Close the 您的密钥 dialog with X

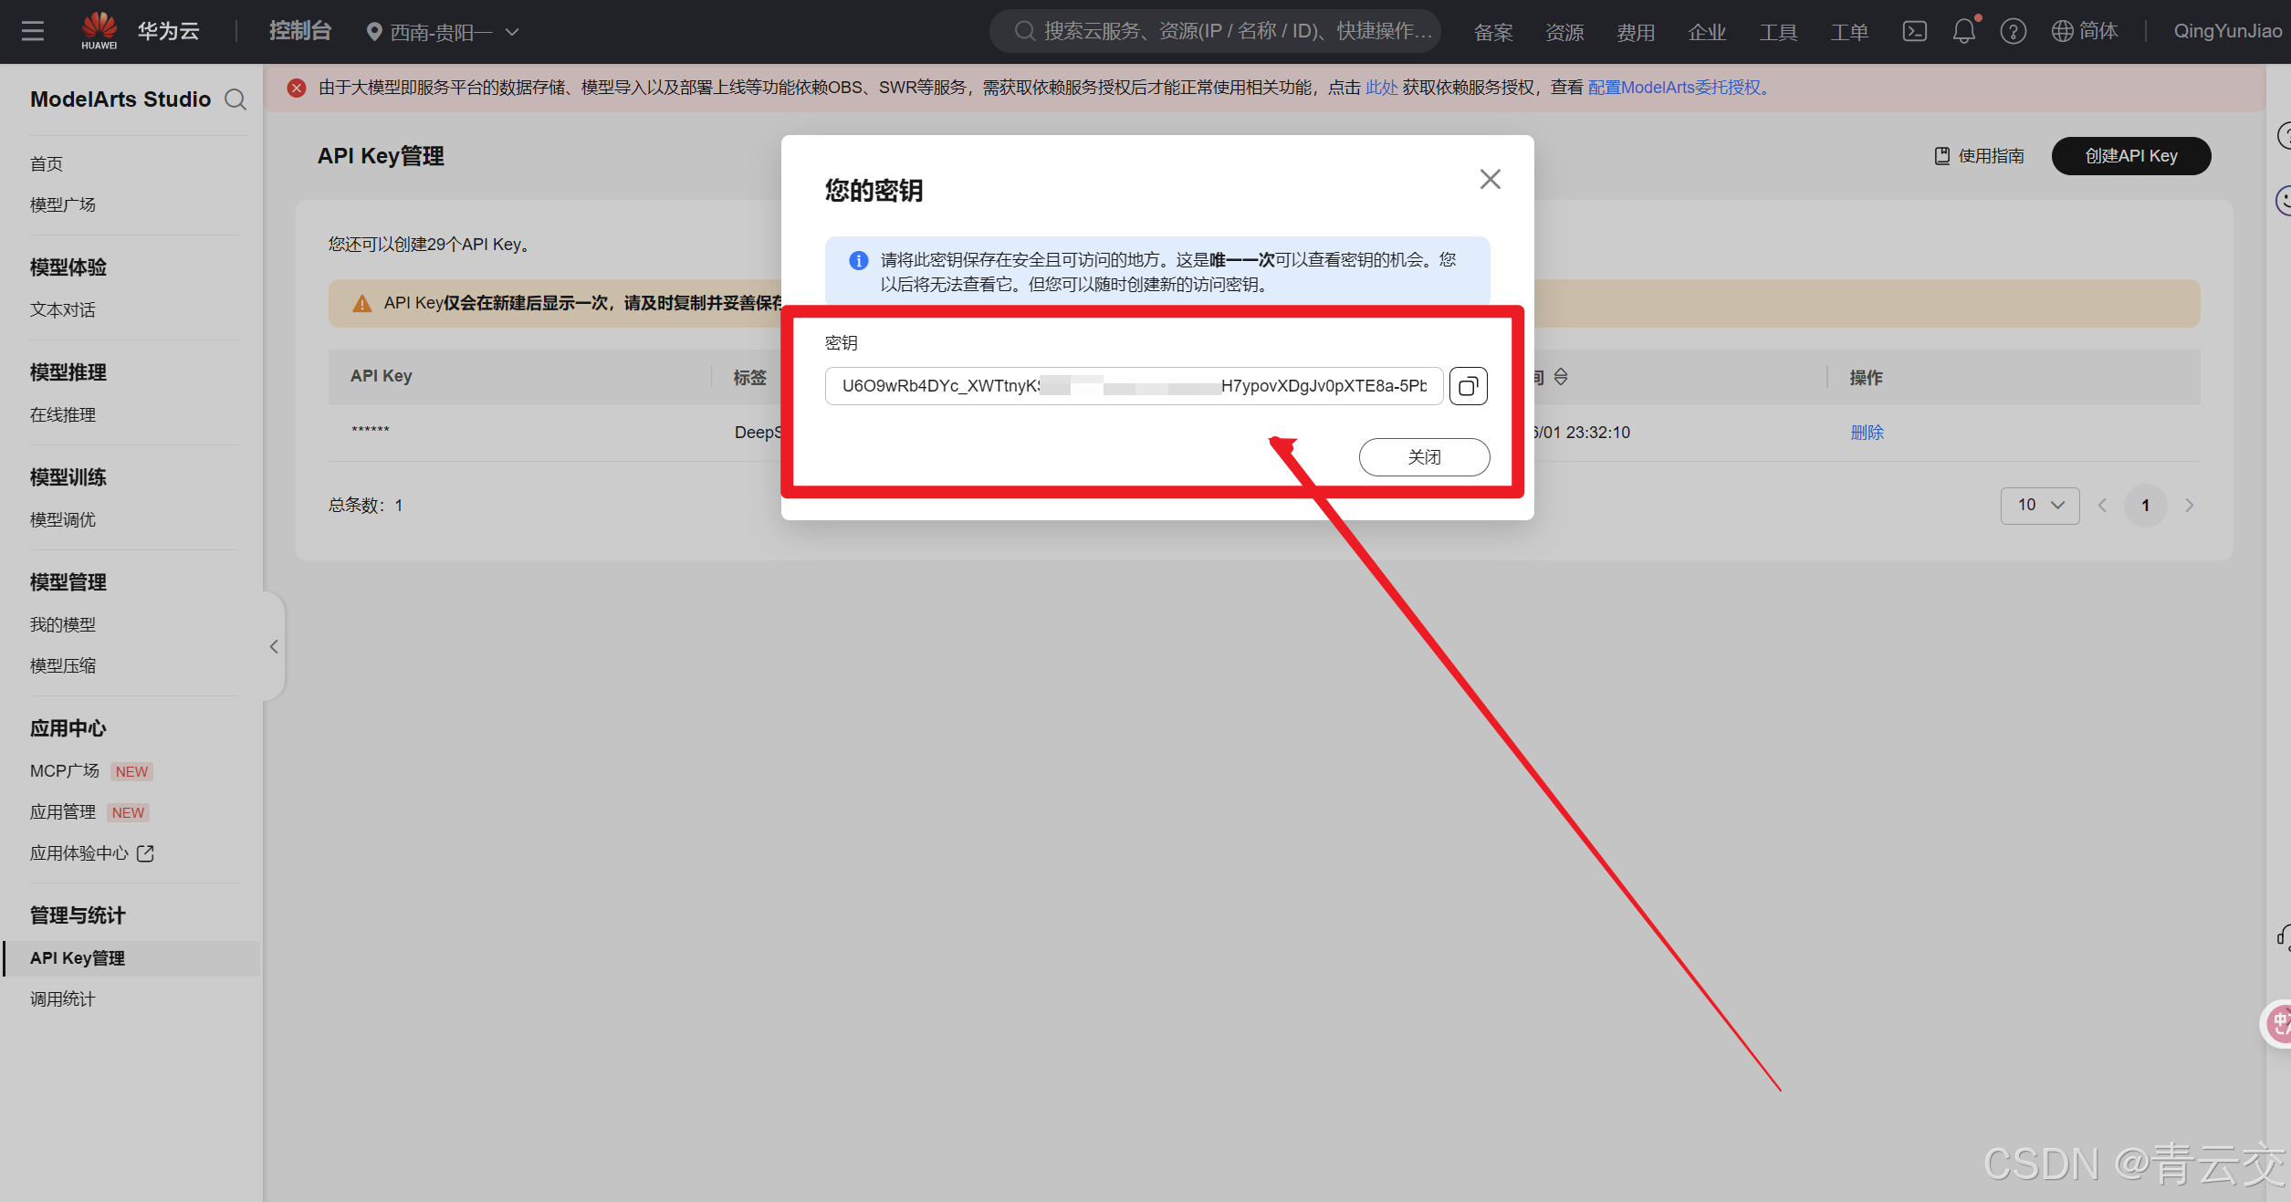point(1491,179)
